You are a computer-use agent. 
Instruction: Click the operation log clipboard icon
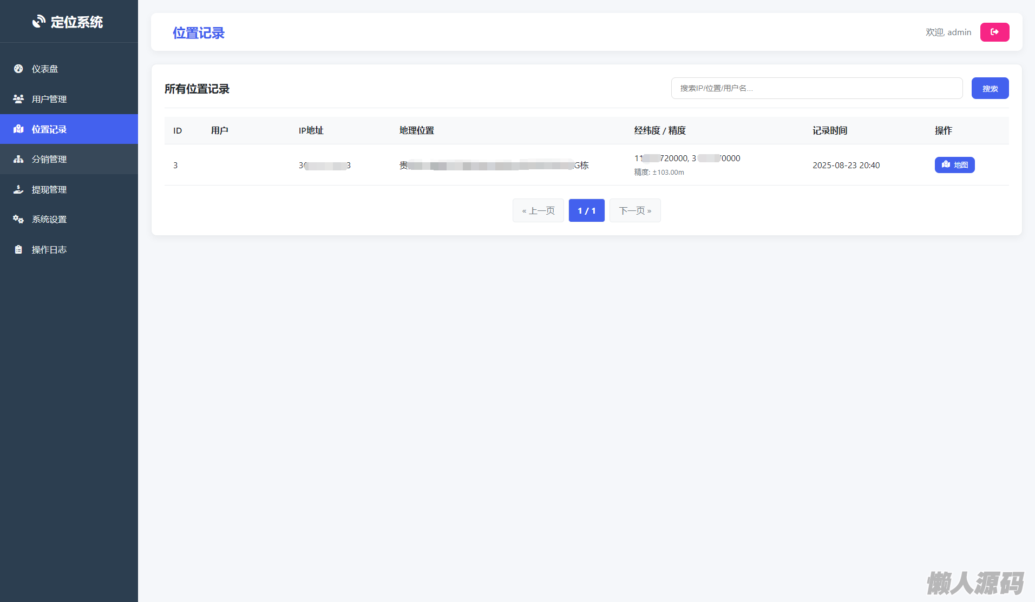pos(18,249)
